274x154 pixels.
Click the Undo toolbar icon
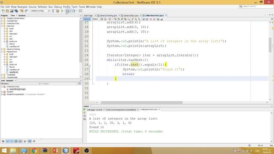[x=22, y=11]
